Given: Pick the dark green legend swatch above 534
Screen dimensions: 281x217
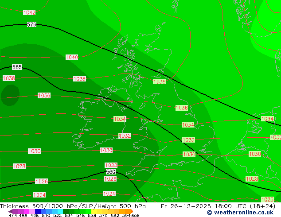Looking at the screenshot, I should click(66, 211).
